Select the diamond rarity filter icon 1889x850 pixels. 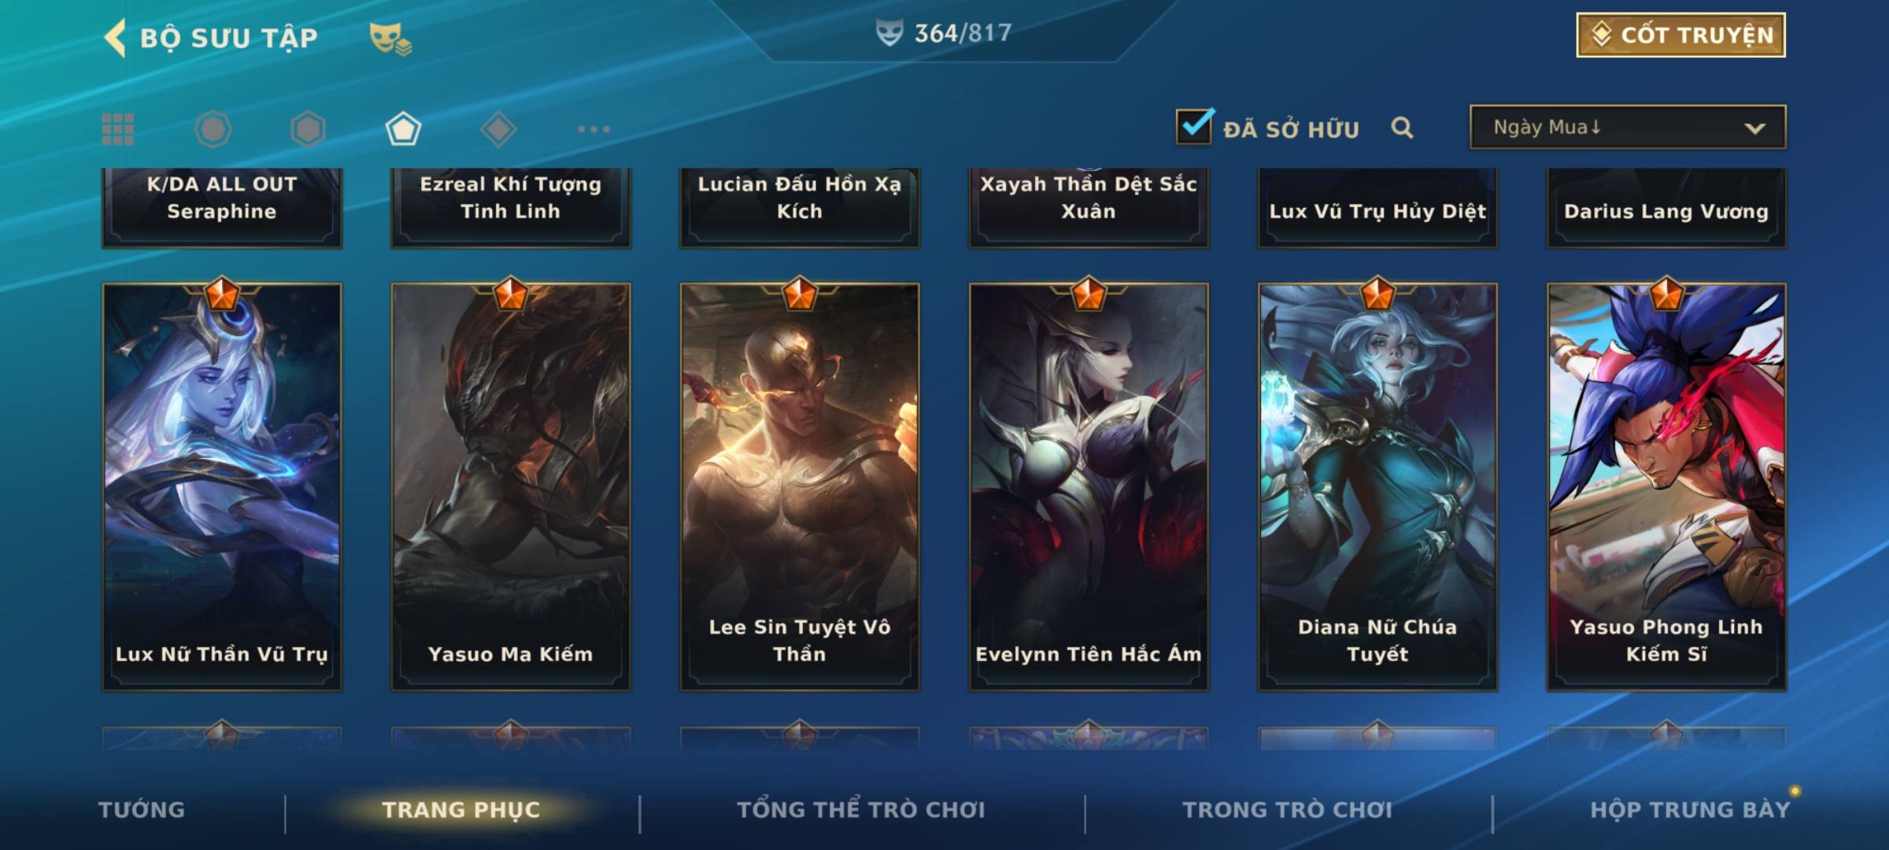[x=498, y=129]
